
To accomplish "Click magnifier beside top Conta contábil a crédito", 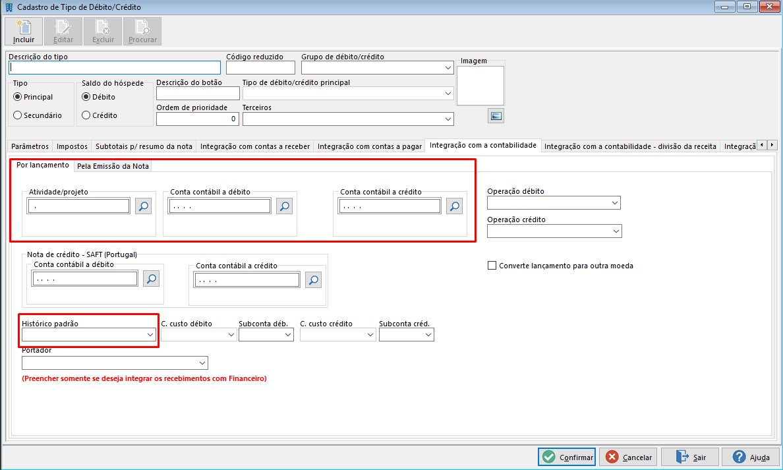I will point(454,206).
